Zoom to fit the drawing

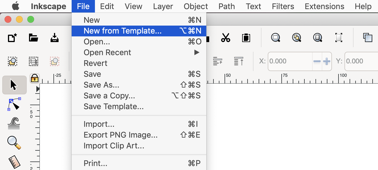click(296, 37)
